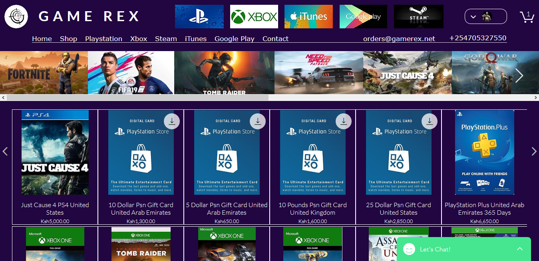Click the +254705327550 phone number

point(478,38)
